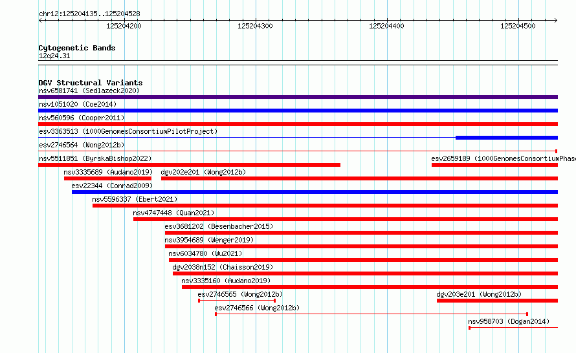Open esv2659189 (1000GenomesConsortiumPhase) label
576x353 pixels.
[504, 158]
